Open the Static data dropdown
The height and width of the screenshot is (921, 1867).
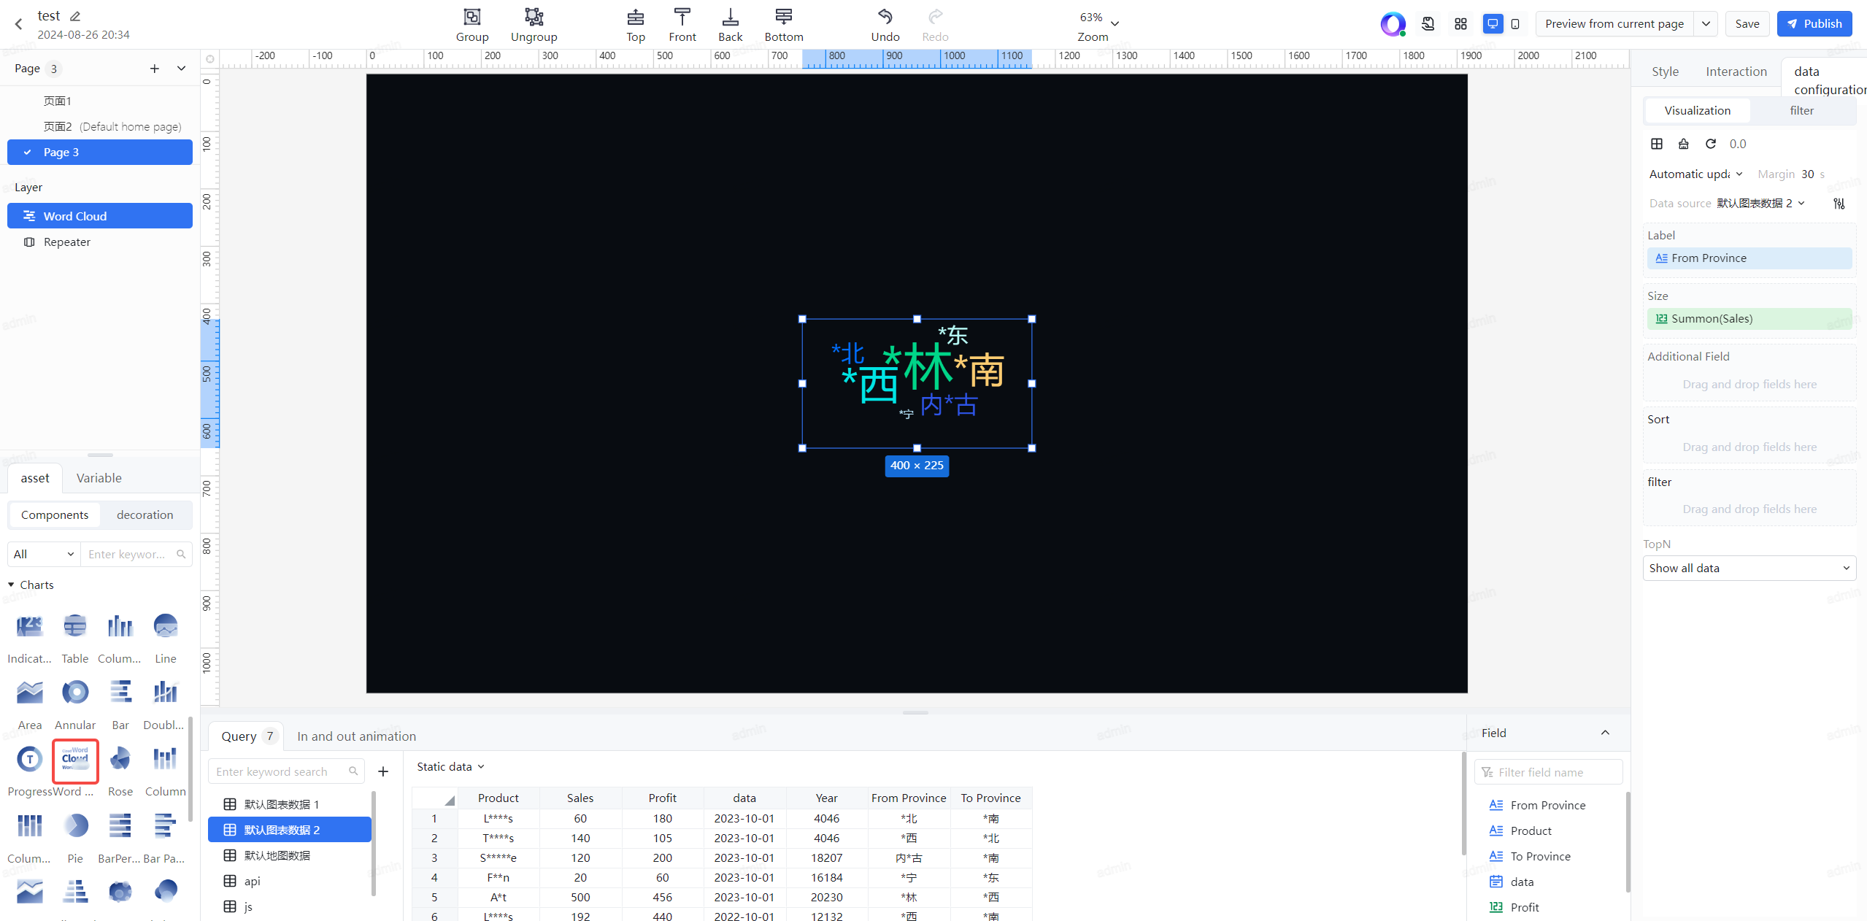(x=450, y=766)
